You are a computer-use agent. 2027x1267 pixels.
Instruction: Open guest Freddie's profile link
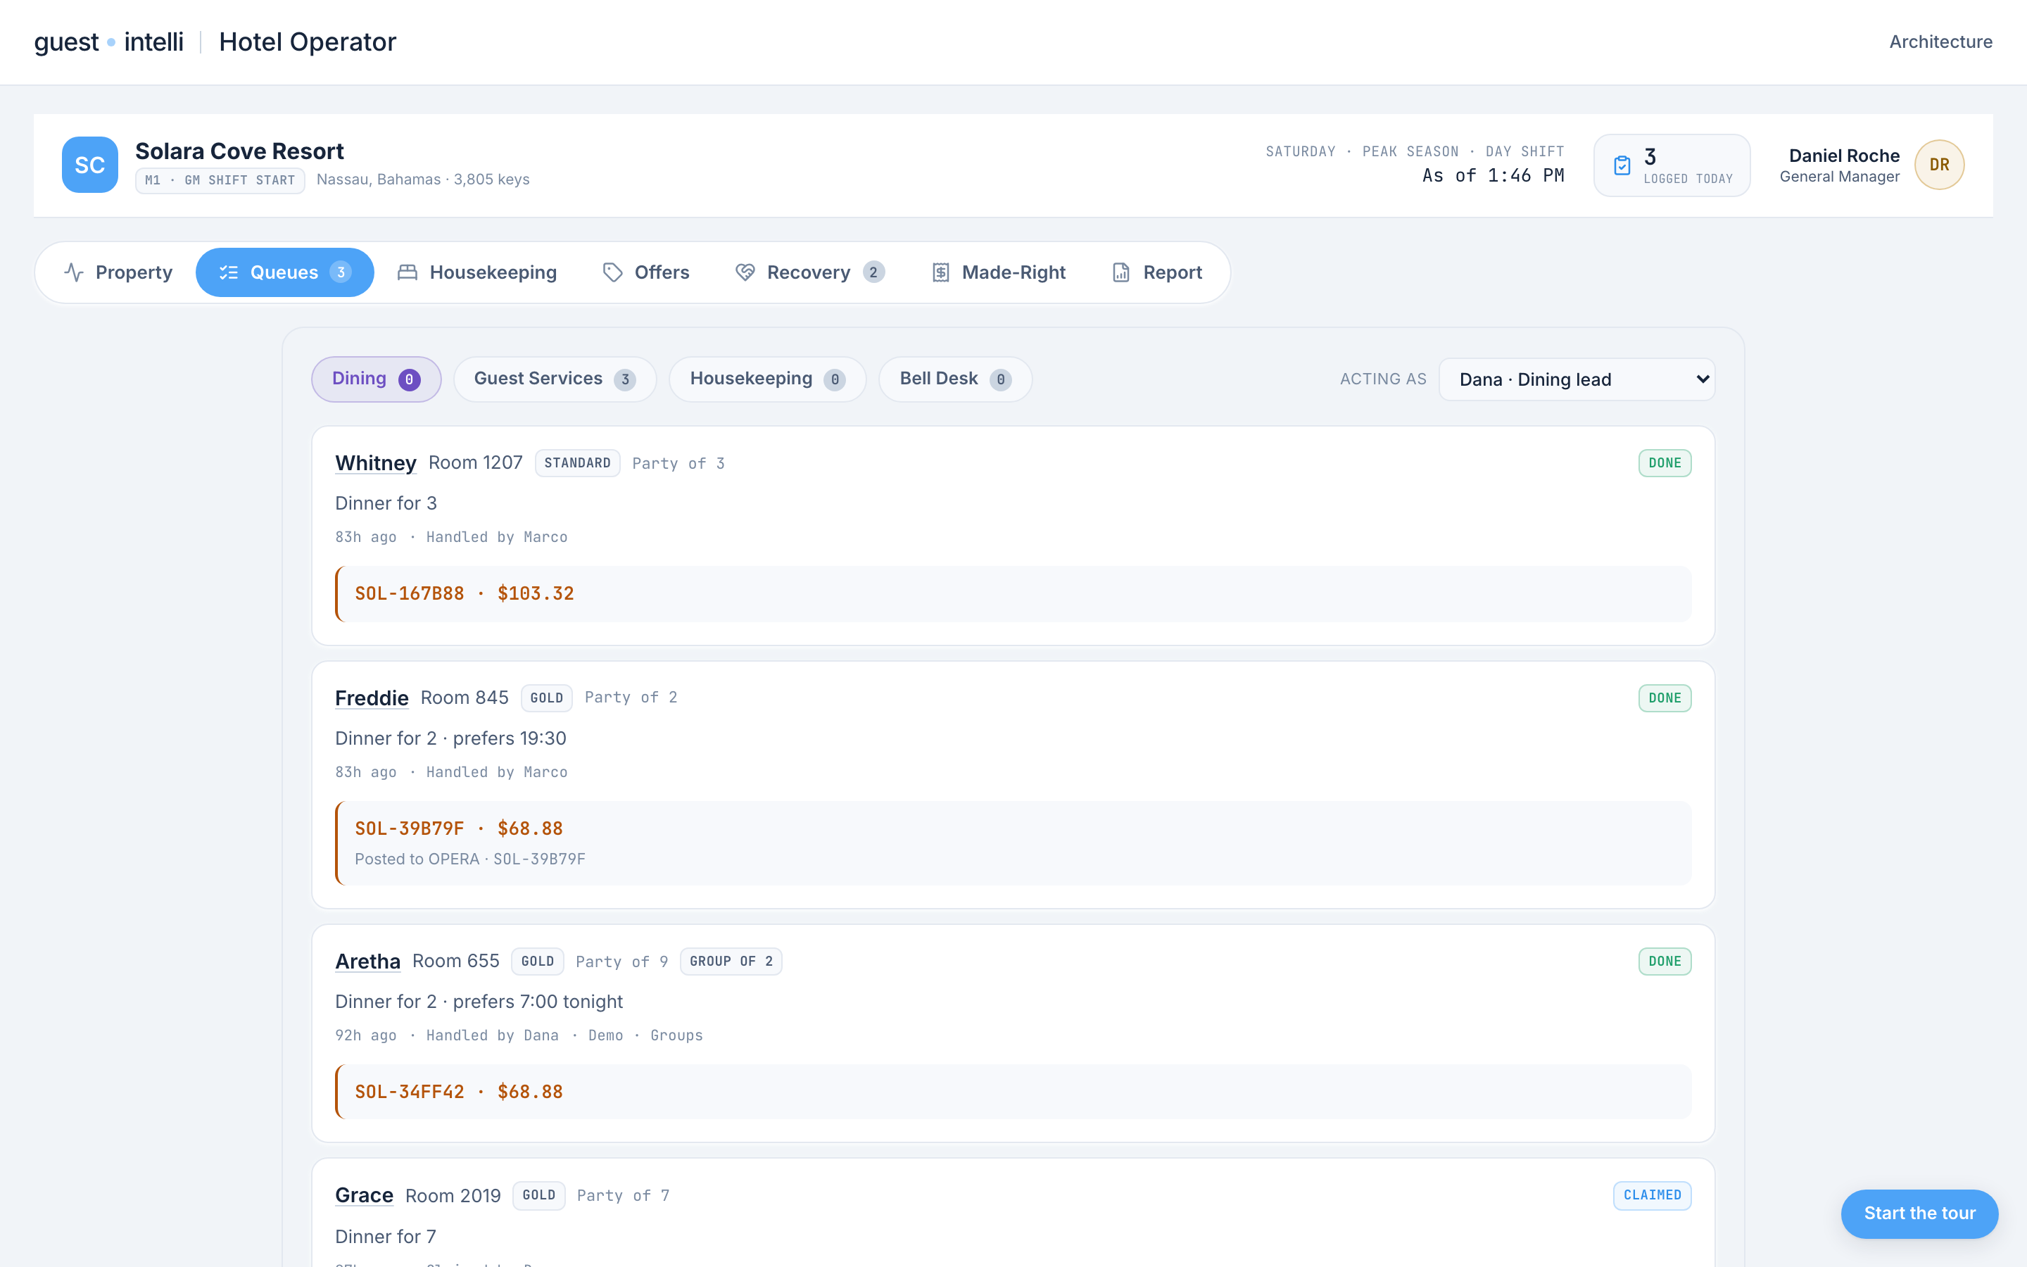click(x=372, y=697)
